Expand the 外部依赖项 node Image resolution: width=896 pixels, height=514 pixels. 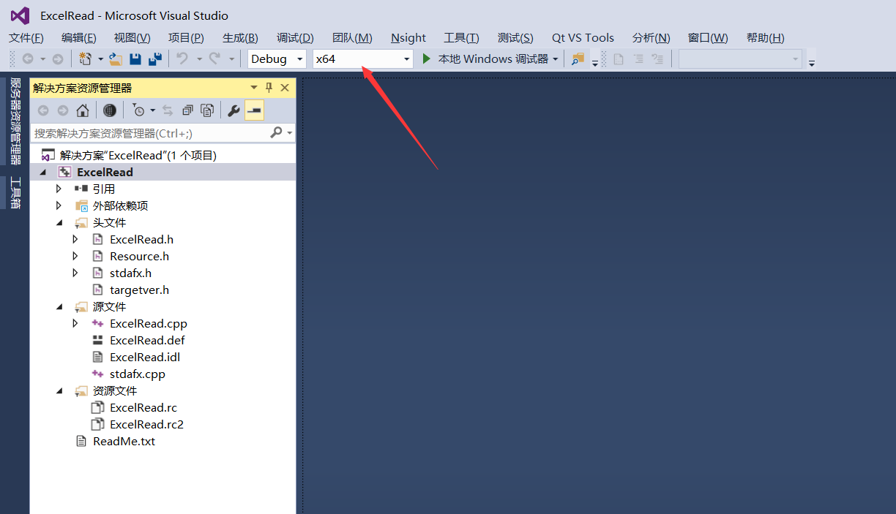click(x=59, y=205)
